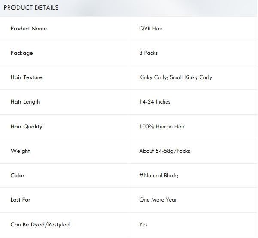The height and width of the screenshot is (238, 258).
Task: Click the Hair Quality label
Action: [x=26, y=127]
